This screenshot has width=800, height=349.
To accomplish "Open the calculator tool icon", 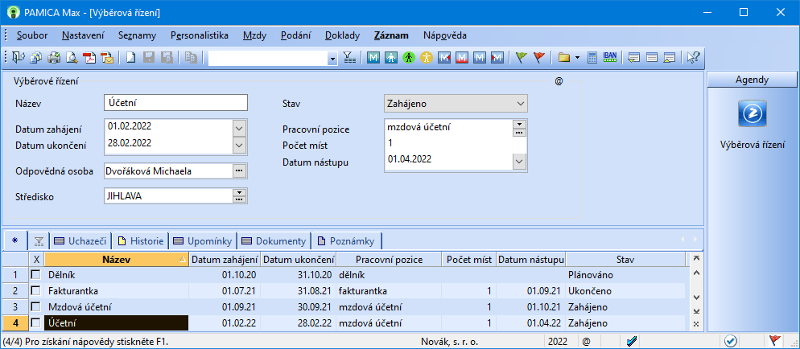I will pos(592,58).
